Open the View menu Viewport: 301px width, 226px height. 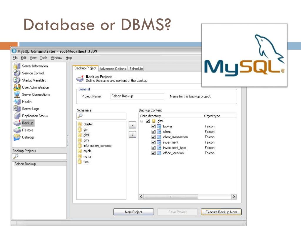(x=33, y=58)
